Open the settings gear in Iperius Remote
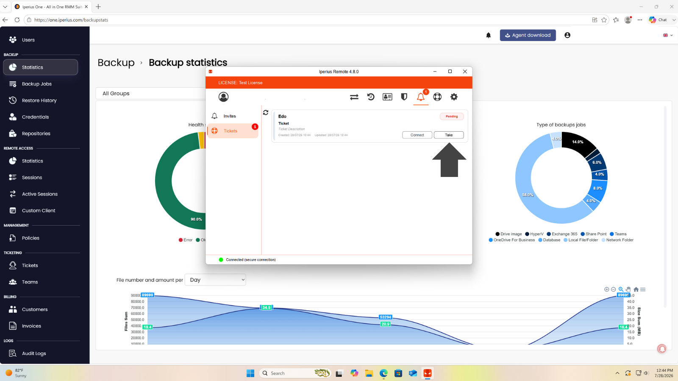The image size is (678, 381). coord(454,97)
